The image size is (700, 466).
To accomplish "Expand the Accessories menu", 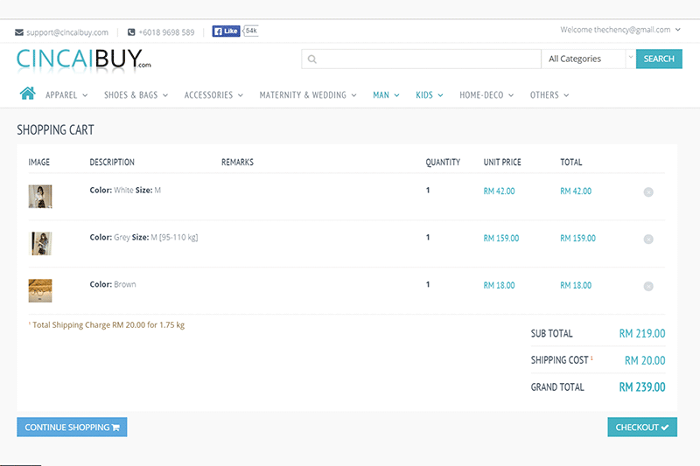I will coord(213,95).
